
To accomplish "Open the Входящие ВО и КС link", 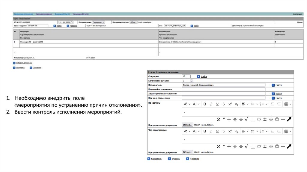I will coord(62,14).
